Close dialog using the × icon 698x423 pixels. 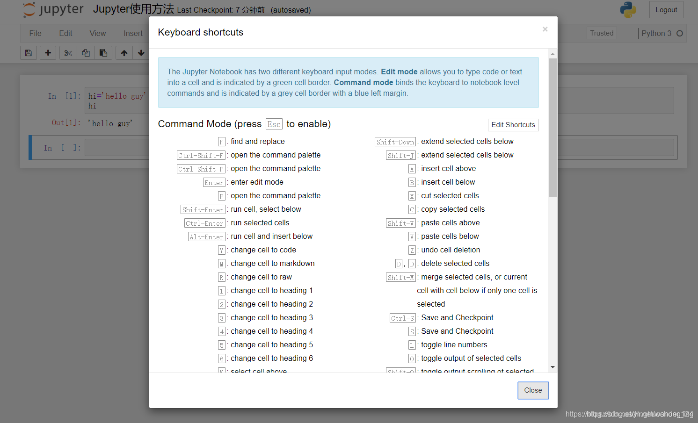coord(545,29)
